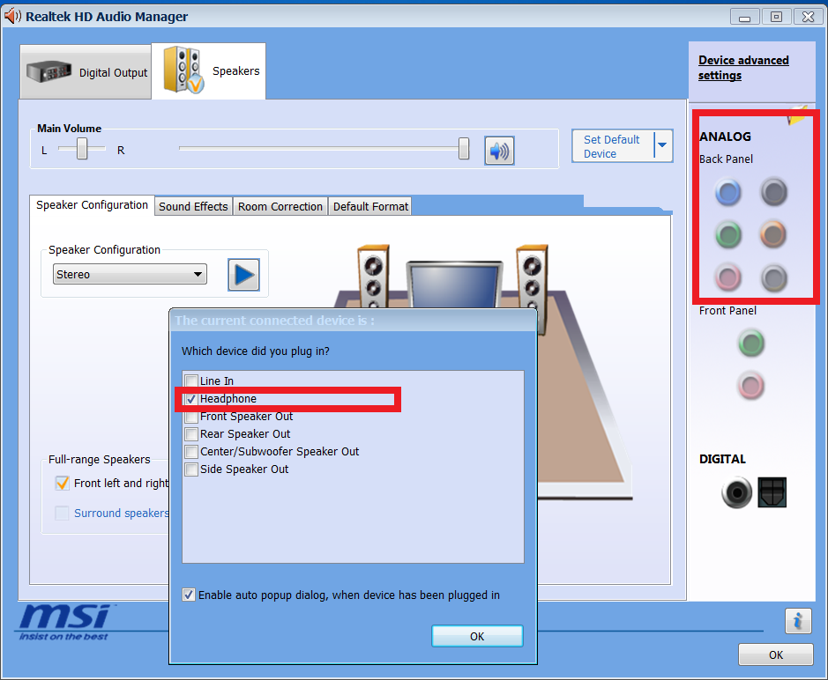
Task: Check Center/Subwoofer Speaker Out option
Action: 191,452
